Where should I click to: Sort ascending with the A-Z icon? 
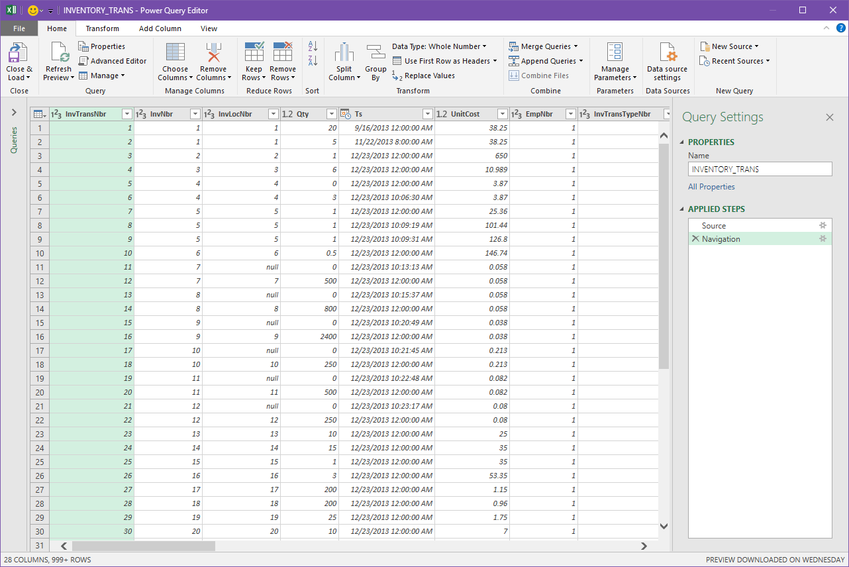313,46
